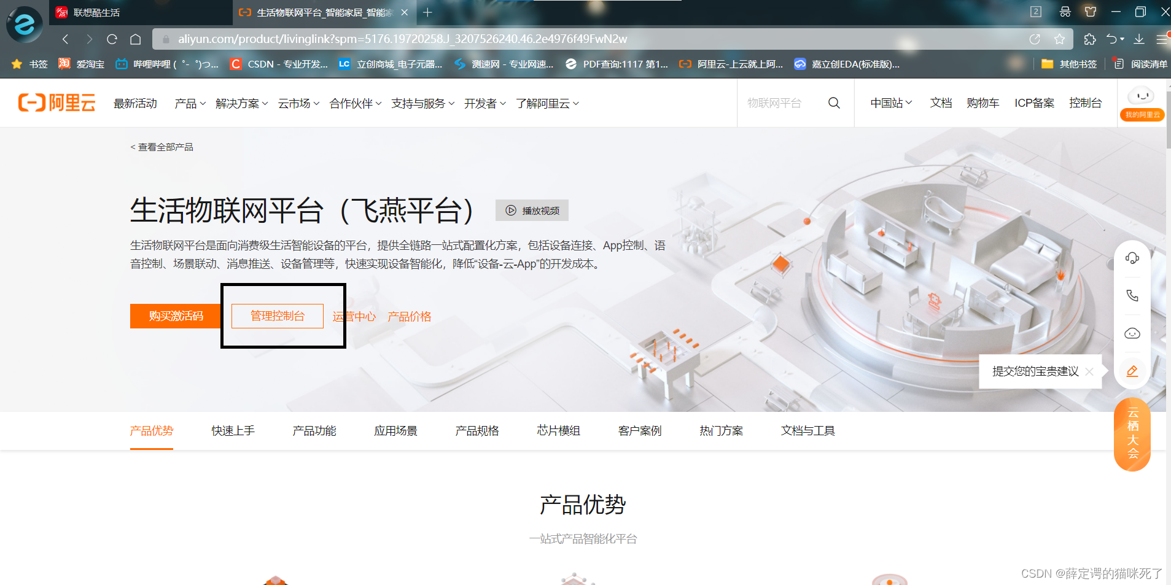Select 应用场景 section tab
Screen dimensions: 1171x585
pyautogui.click(x=396, y=431)
